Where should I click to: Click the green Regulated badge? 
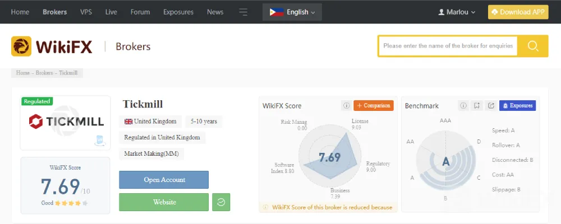click(x=37, y=101)
